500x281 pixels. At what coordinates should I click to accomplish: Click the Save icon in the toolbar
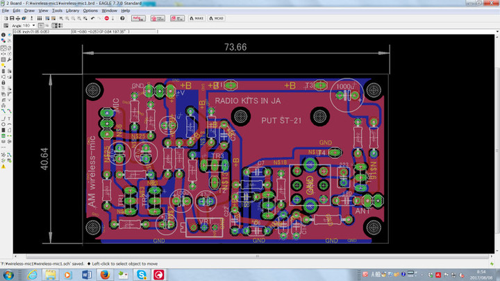point(10,18)
